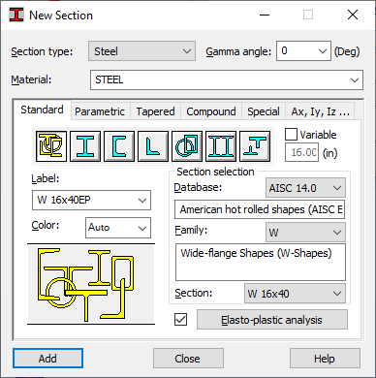Uncheck the Elasto-plastic analysis checkbox
The width and height of the screenshot is (376, 378).
[180, 320]
